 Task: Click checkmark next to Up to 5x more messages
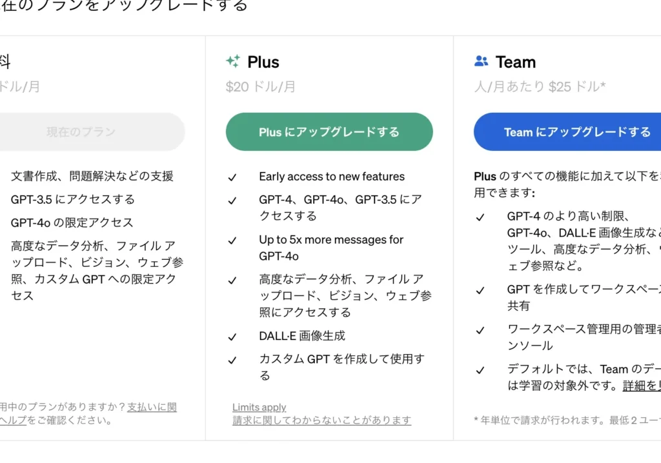click(232, 241)
